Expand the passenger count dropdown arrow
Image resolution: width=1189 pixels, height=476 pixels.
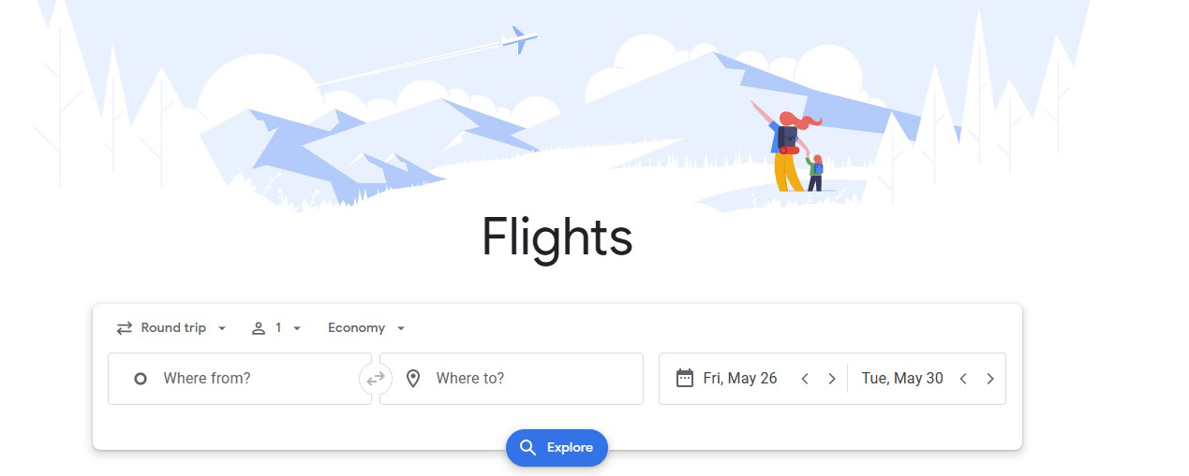click(297, 328)
